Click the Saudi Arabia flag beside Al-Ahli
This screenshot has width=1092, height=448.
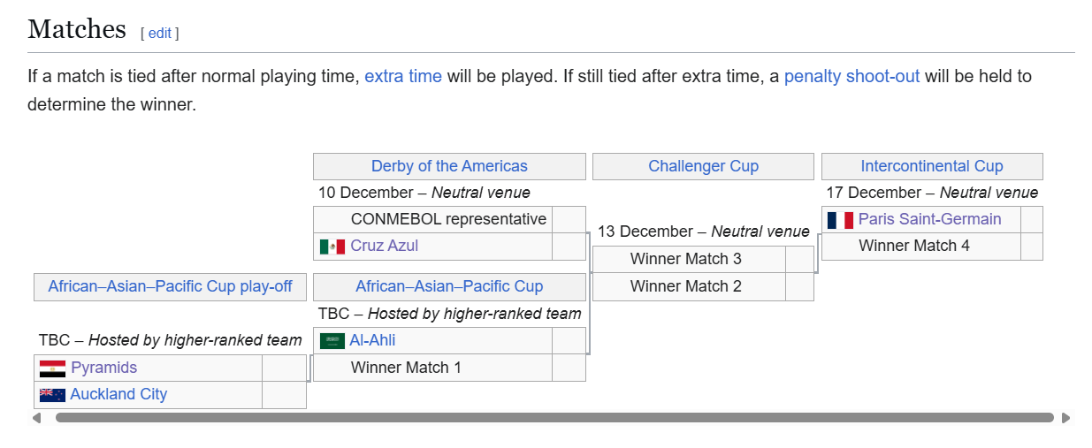pyautogui.click(x=332, y=341)
